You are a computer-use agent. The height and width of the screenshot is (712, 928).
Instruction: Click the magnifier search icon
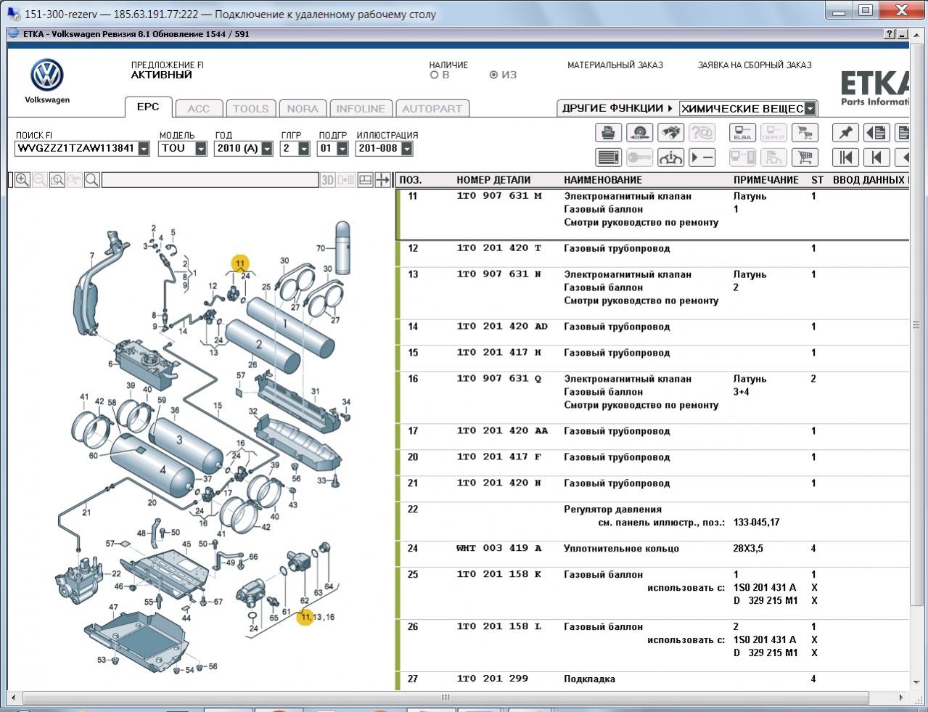click(x=92, y=180)
